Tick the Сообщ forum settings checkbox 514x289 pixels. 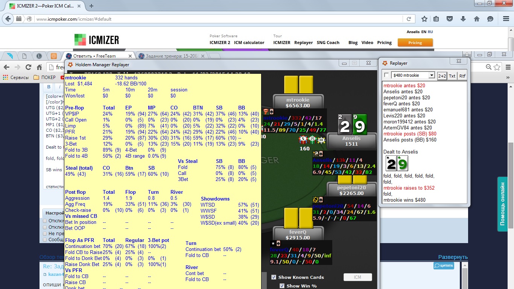(45, 239)
